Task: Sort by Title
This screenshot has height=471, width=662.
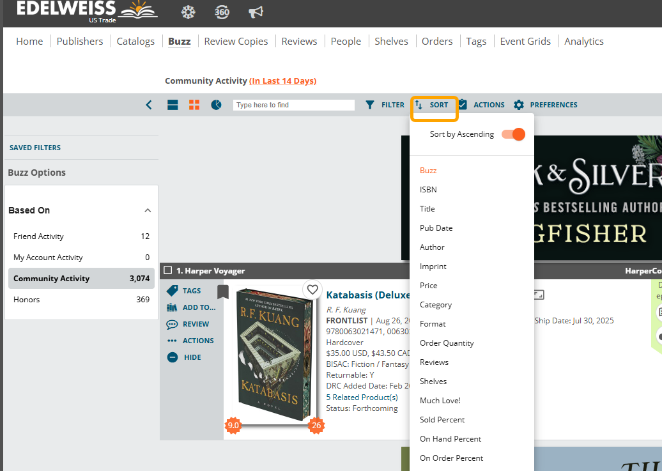Action: click(x=427, y=209)
